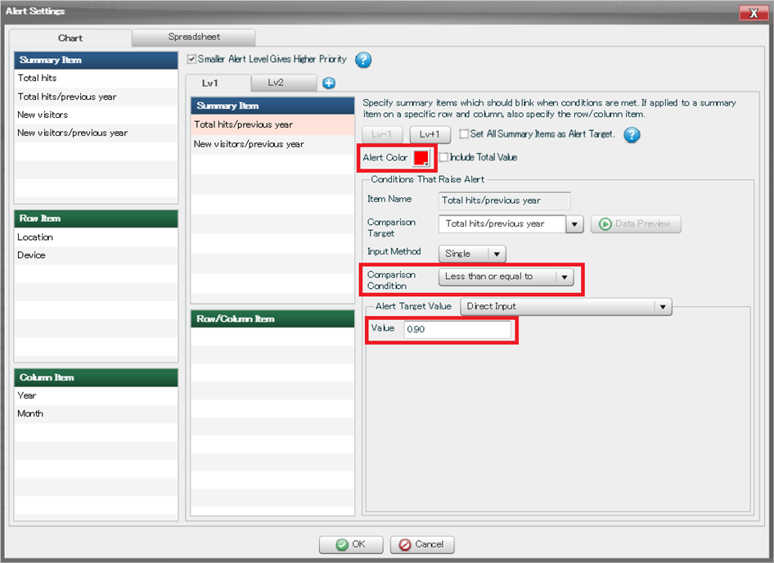774x563 pixels.
Task: Open the Comparison Target dropdown
Action: pyautogui.click(x=574, y=224)
